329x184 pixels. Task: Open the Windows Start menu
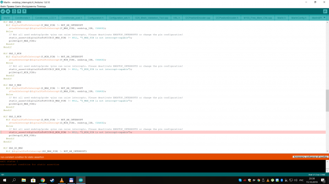coord(5,180)
